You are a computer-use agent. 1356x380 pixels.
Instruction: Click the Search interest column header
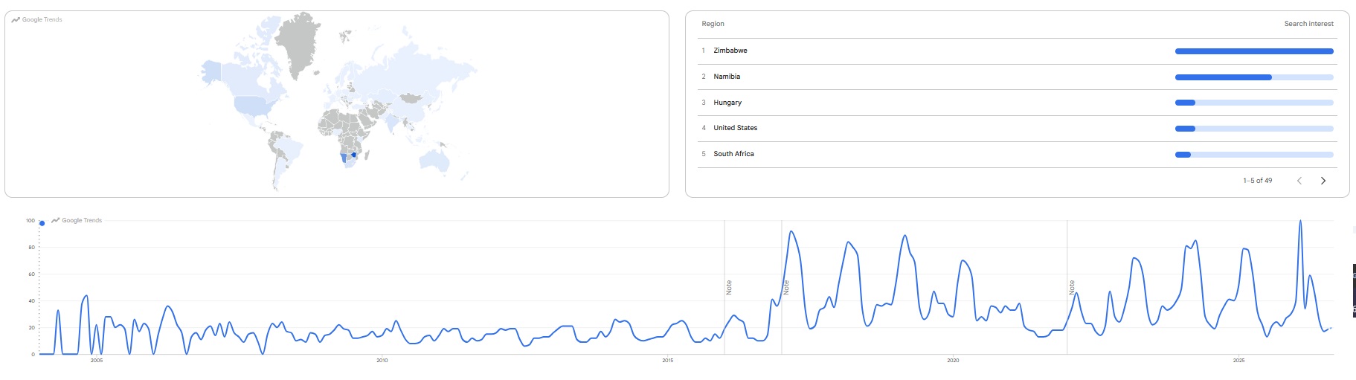1308,24
